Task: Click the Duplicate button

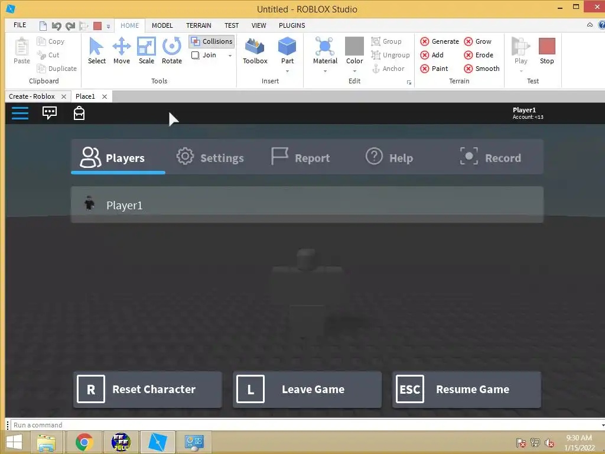Action: point(57,69)
